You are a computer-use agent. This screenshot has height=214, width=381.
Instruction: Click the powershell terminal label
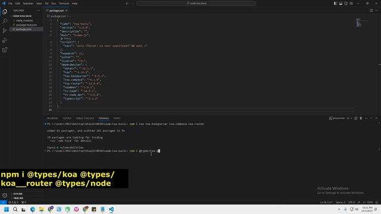point(337,118)
